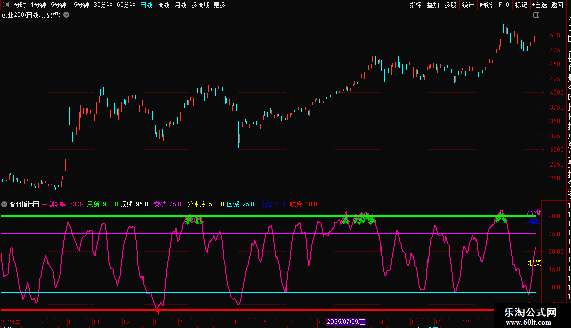This screenshot has width=571, height=328.
Task: Click the diamond icon above the chart
Action: pyautogui.click(x=527, y=15)
